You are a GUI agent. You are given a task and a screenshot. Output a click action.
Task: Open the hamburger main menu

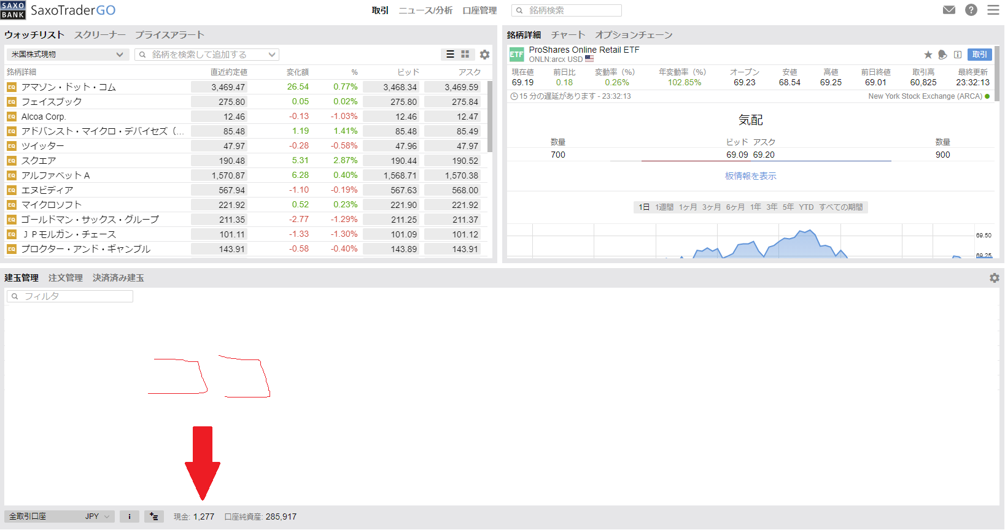(993, 10)
